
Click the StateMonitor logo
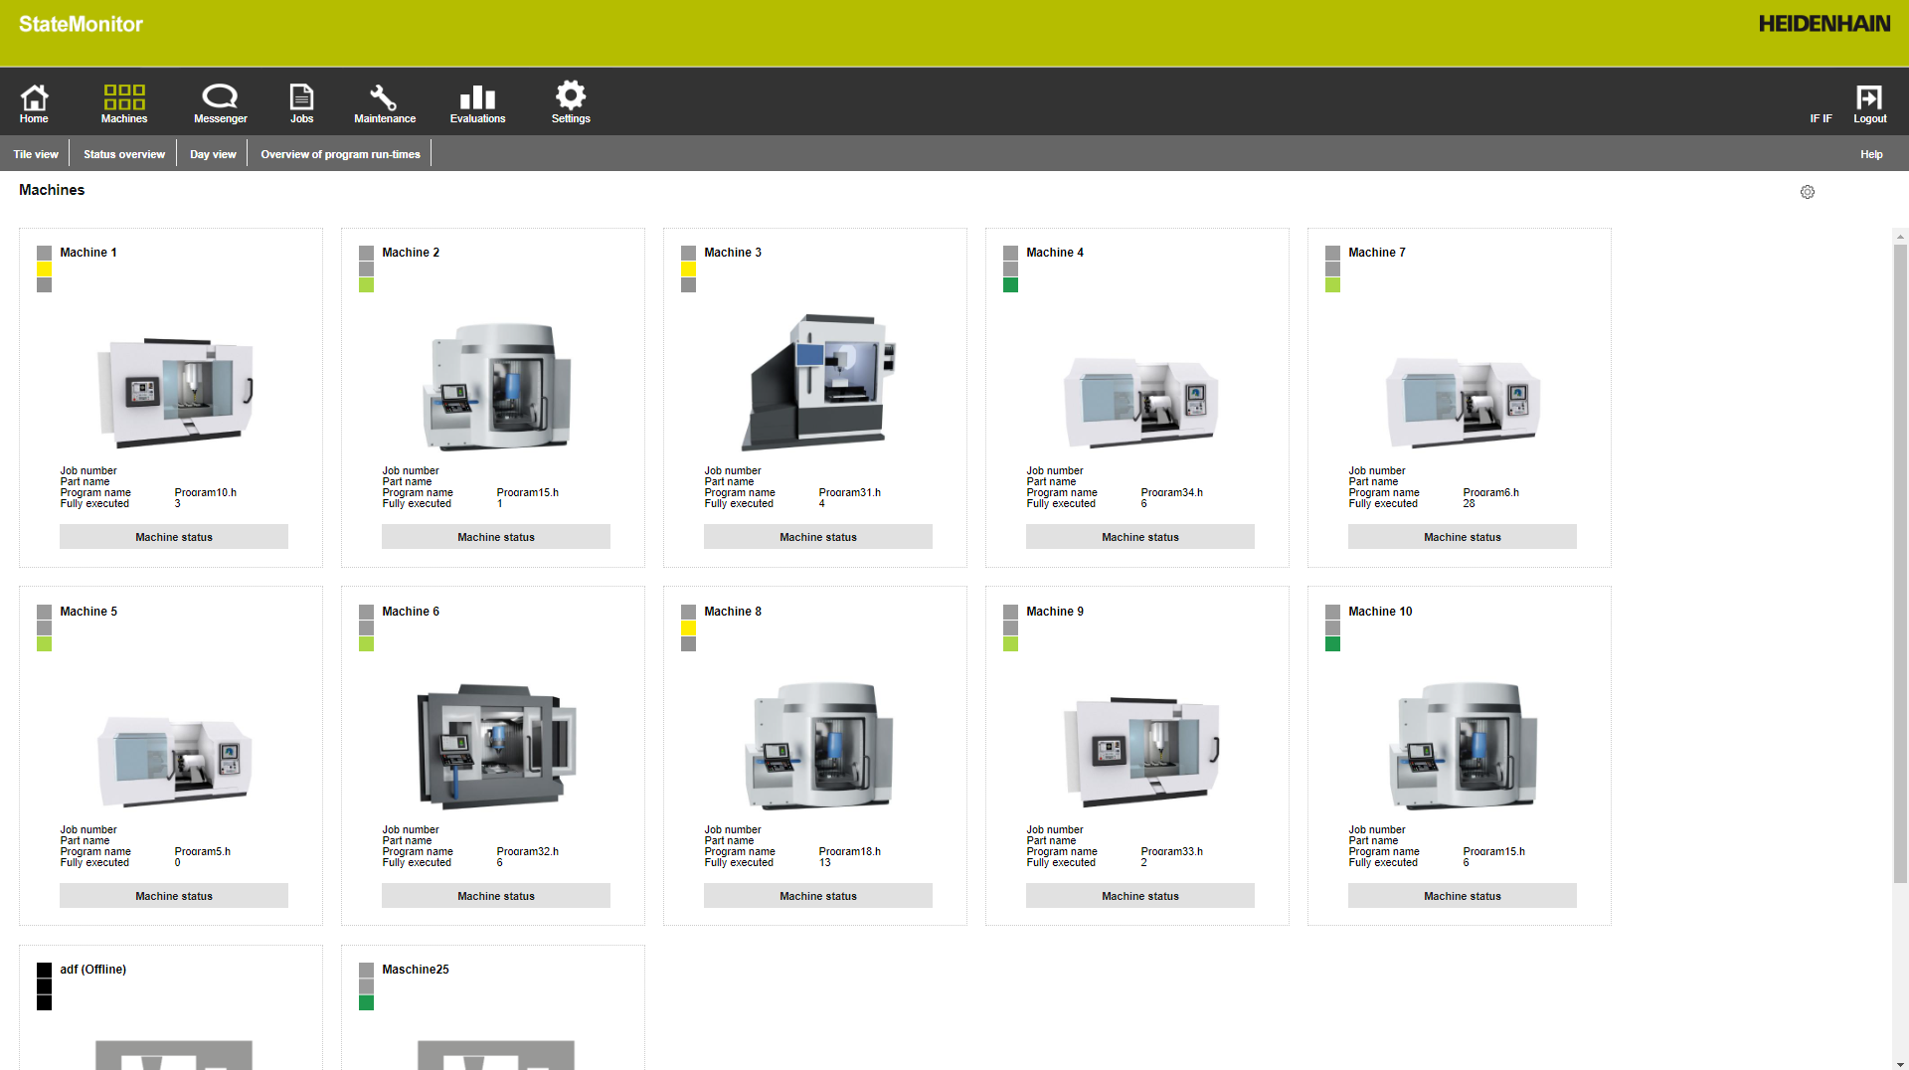tap(81, 24)
